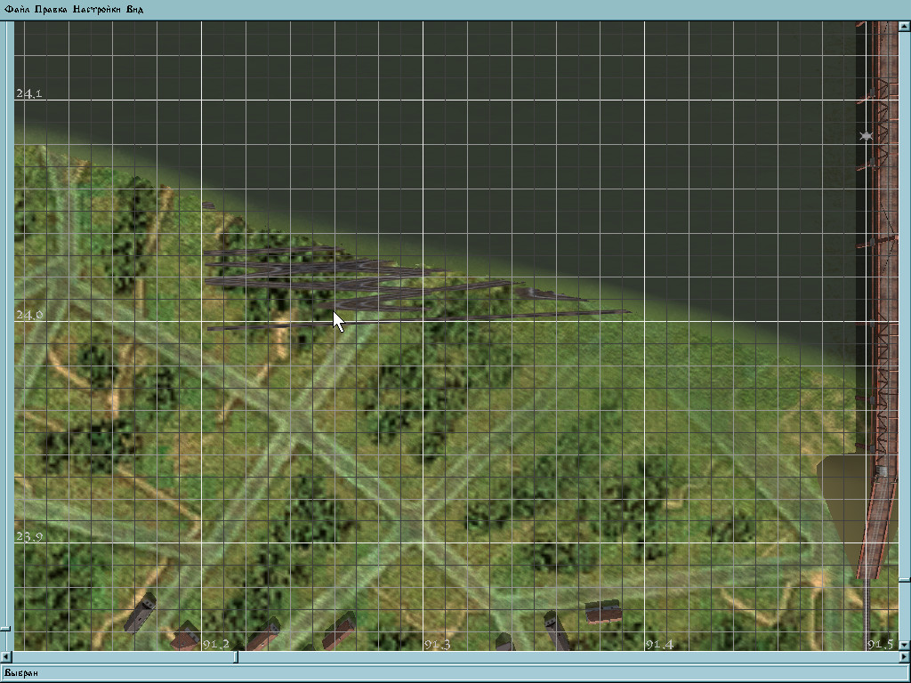This screenshot has width=911, height=683.
Task: Select the dark striped runway object on map
Action: tap(372, 285)
